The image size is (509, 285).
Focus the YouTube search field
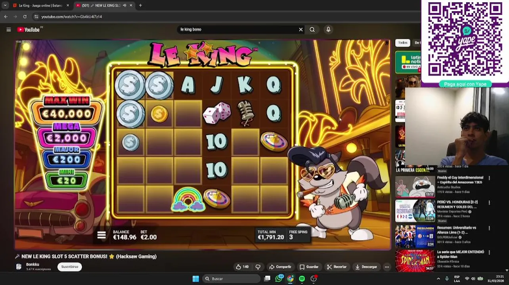238,29
